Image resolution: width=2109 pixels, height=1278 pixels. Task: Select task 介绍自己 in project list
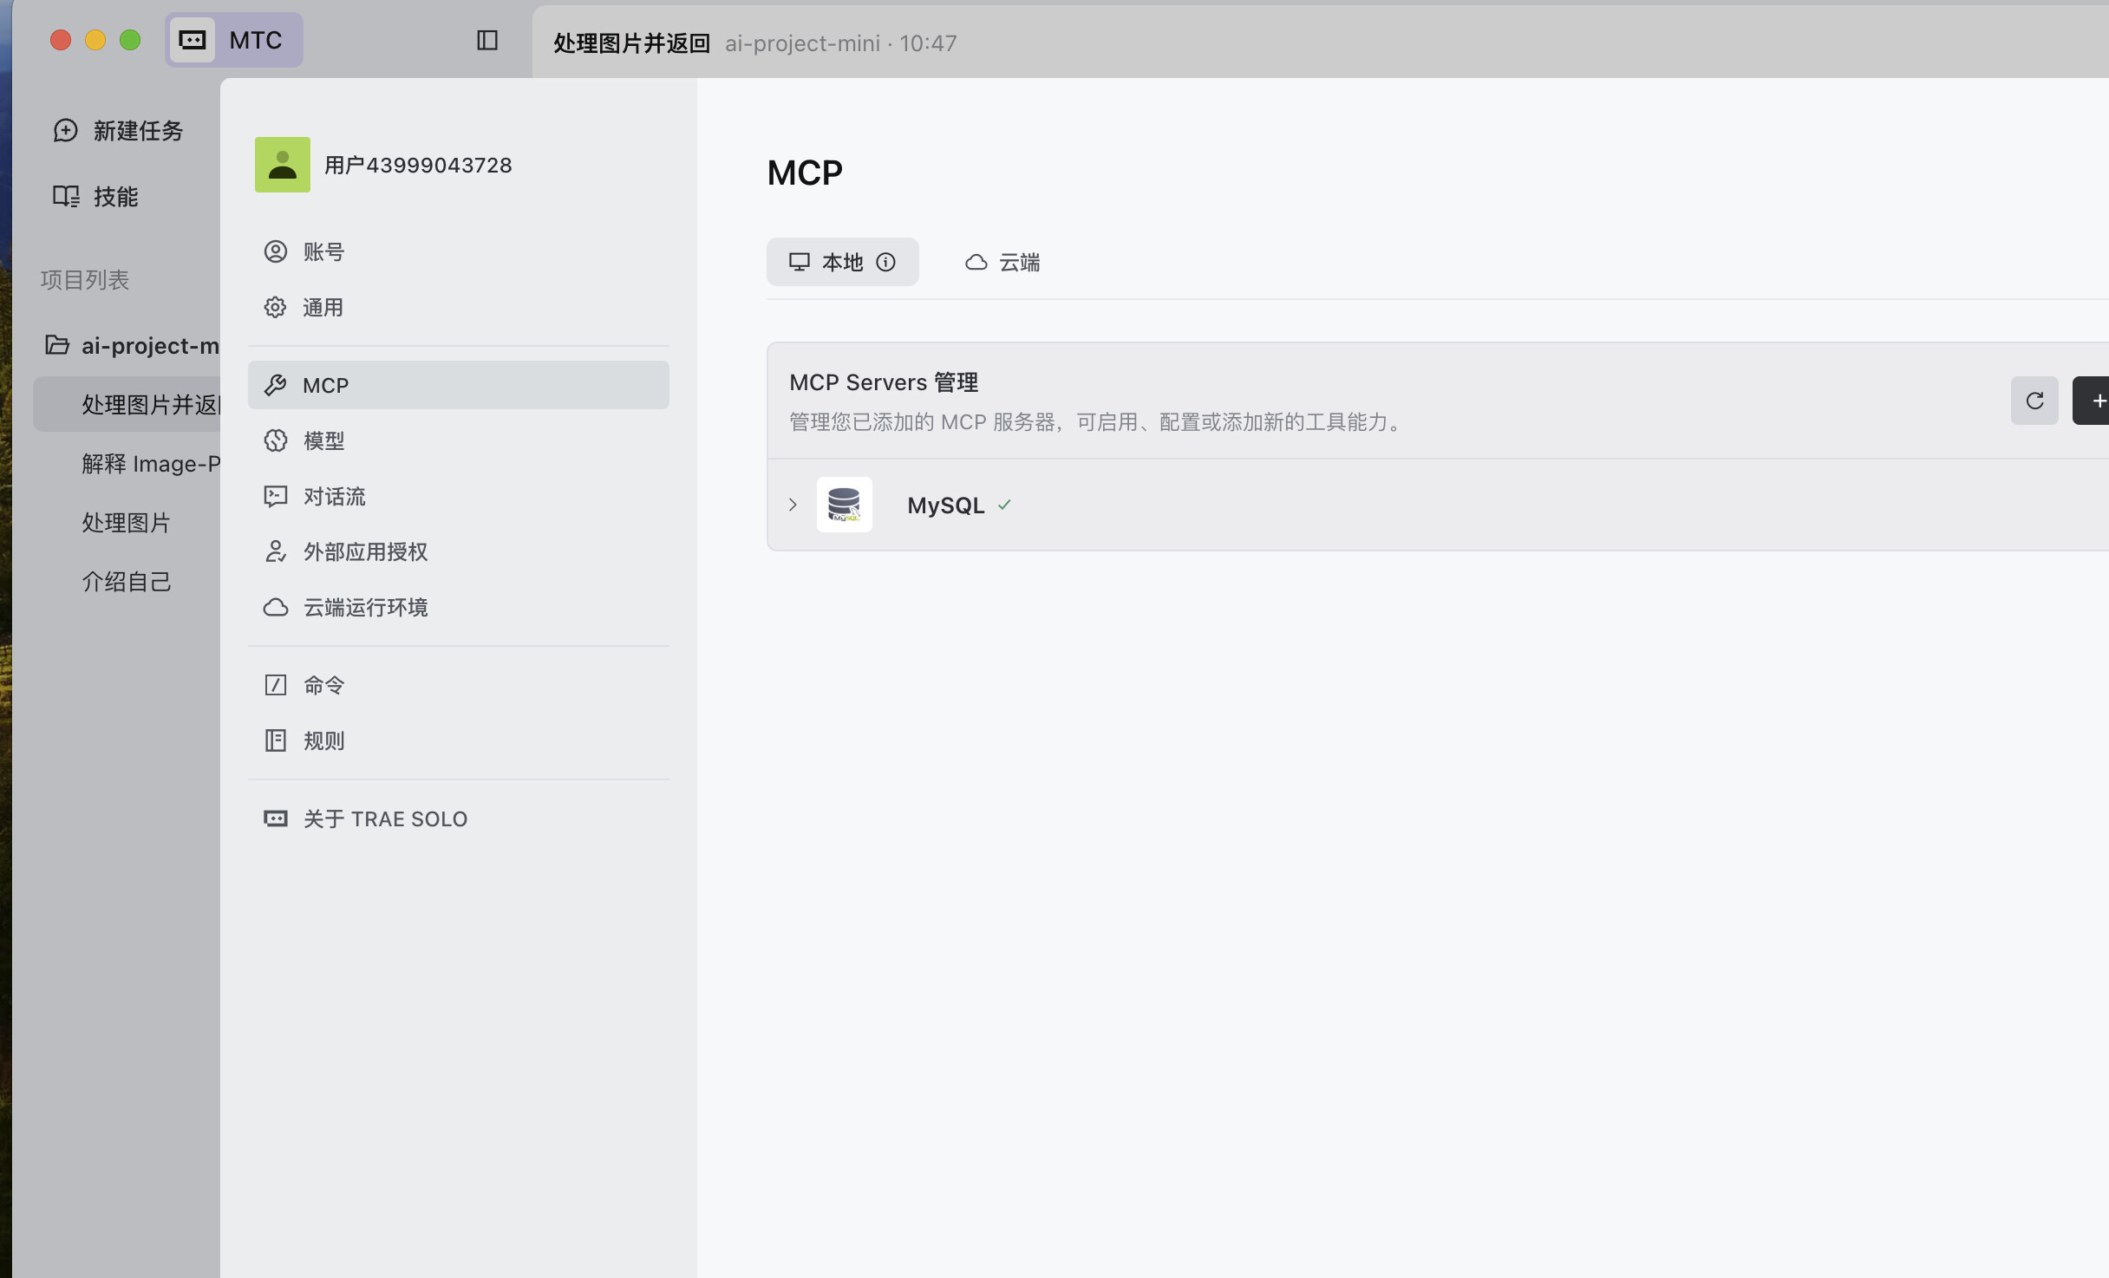coord(127,582)
